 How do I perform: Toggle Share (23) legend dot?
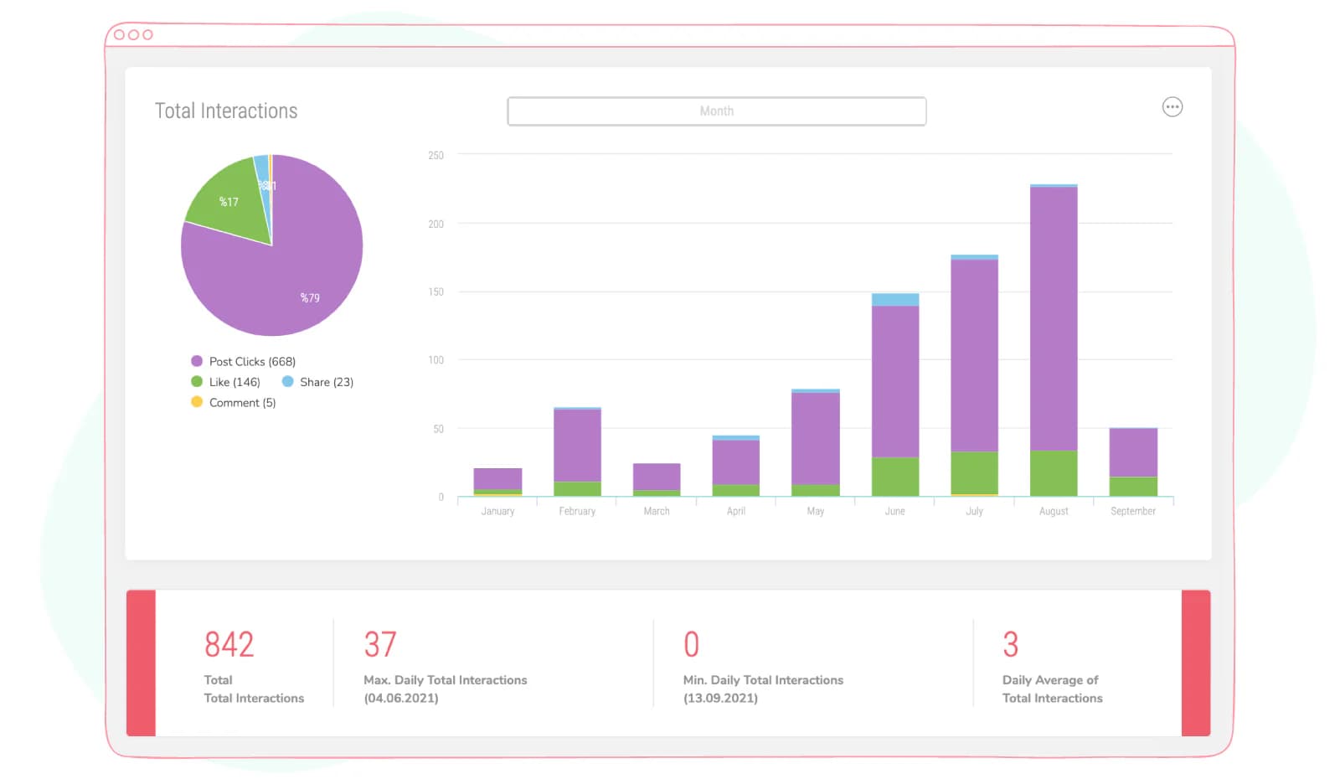[287, 381]
